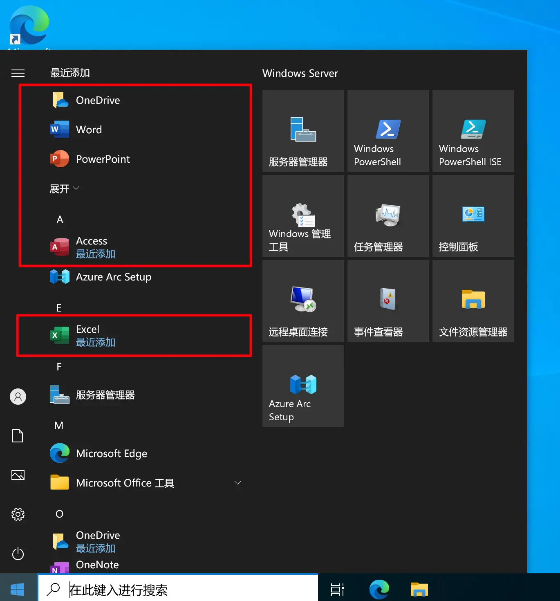Open the Windows 管理工具 tile
This screenshot has height=601, width=560.
pos(303,216)
